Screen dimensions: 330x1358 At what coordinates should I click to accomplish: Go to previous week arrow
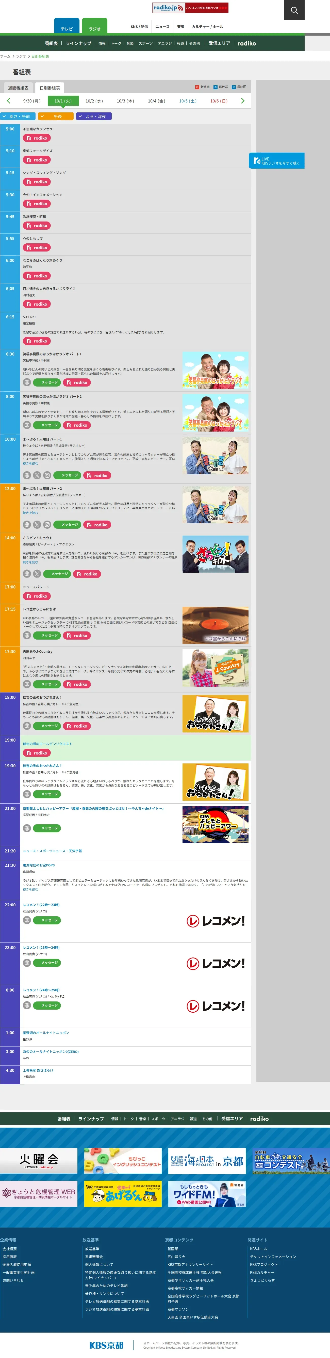point(8,101)
